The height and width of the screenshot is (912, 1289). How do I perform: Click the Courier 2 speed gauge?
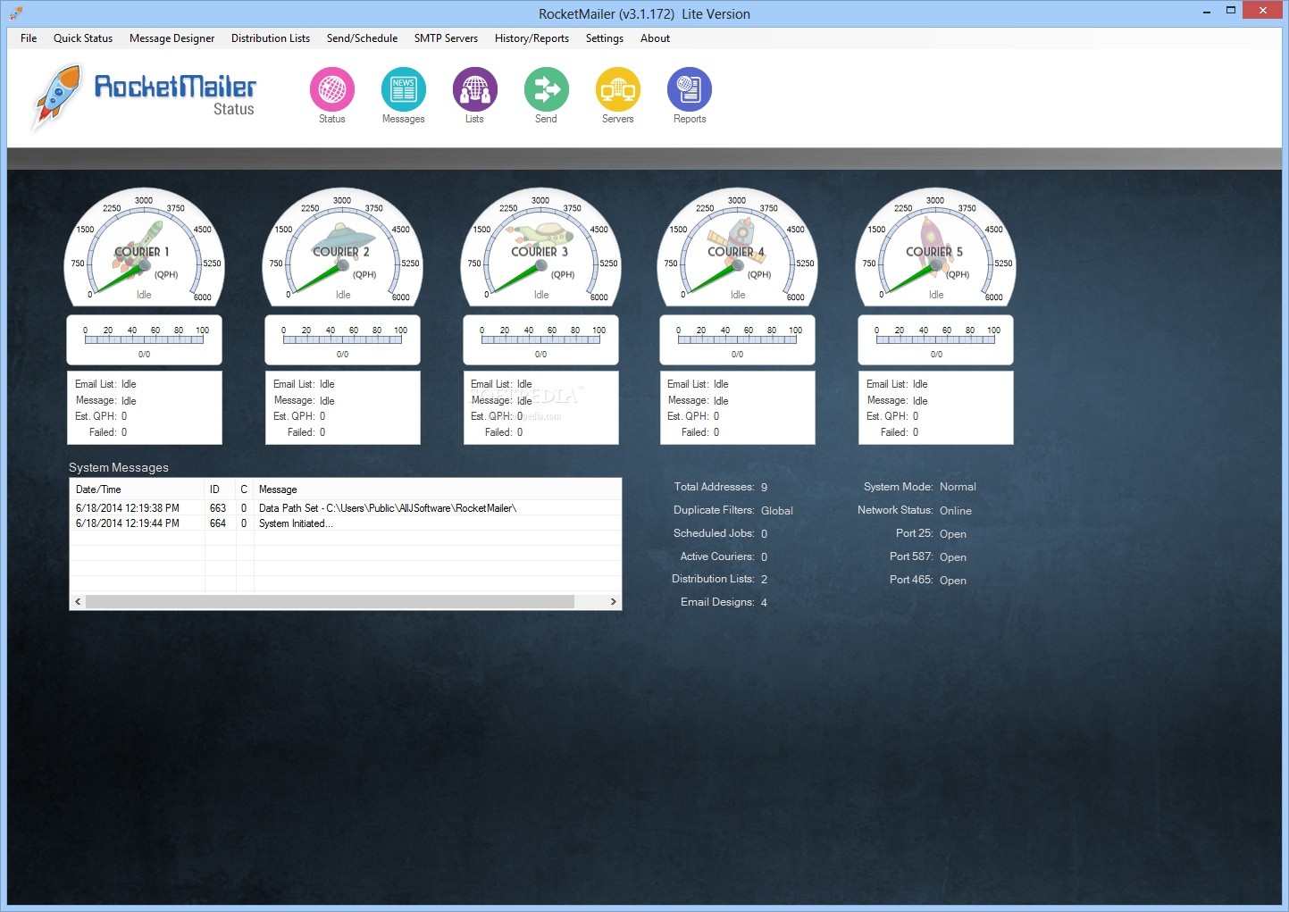tap(342, 247)
